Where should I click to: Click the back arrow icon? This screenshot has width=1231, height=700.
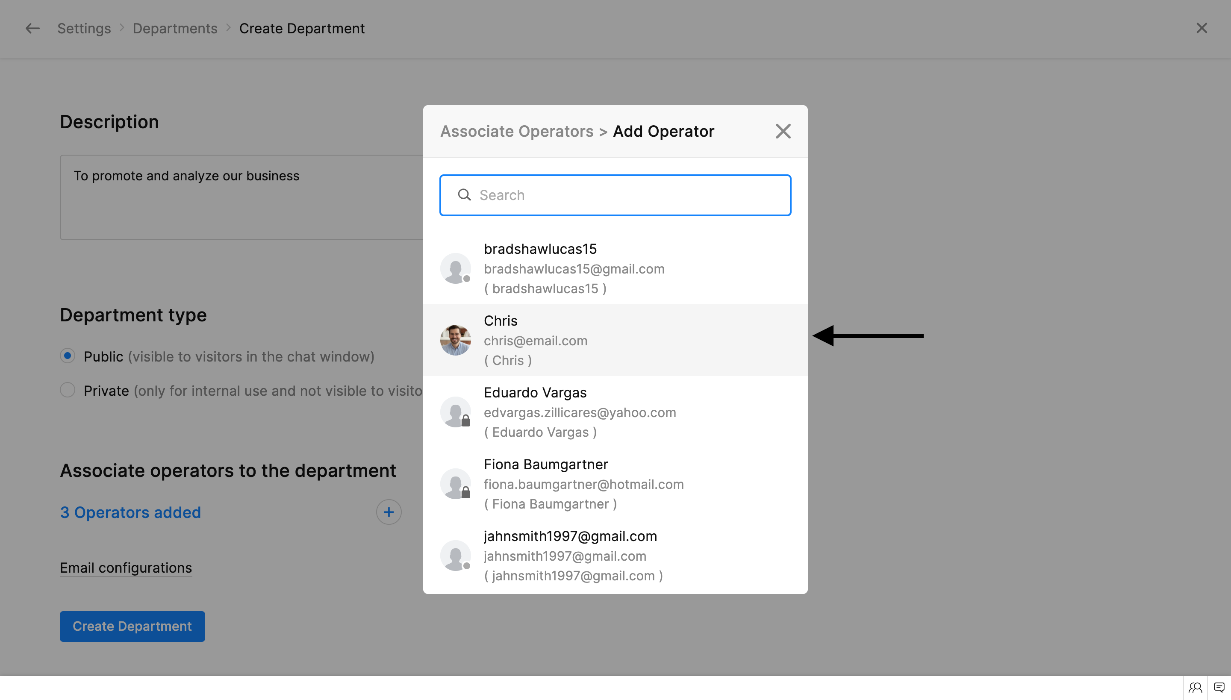[32, 28]
